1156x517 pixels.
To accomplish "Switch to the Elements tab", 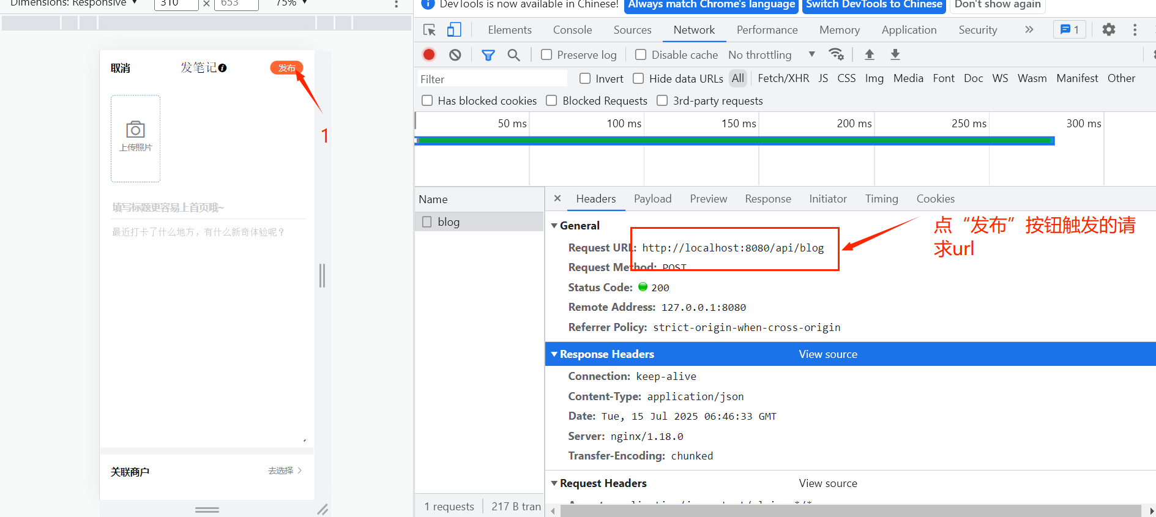I will 510,30.
